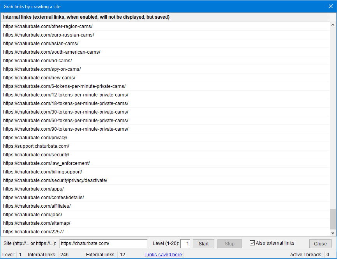Select the /security/ link row
Image resolution: width=337 pixels, height=259 pixels.
[165, 155]
